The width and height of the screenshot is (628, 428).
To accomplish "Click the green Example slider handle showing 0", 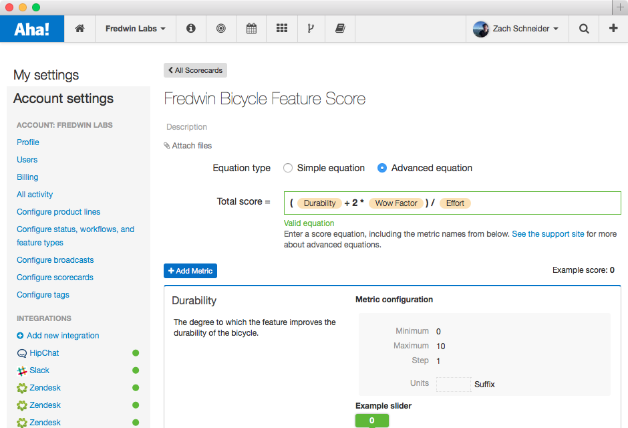I will [x=371, y=420].
